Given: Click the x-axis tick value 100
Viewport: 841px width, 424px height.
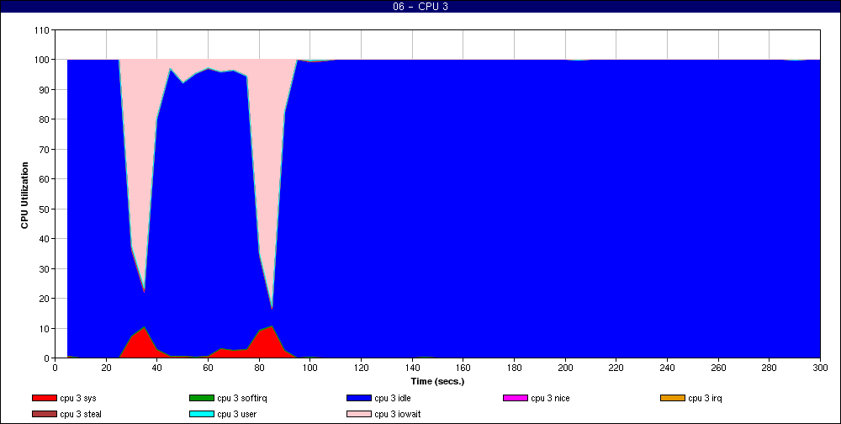Looking at the screenshot, I should 310,368.
